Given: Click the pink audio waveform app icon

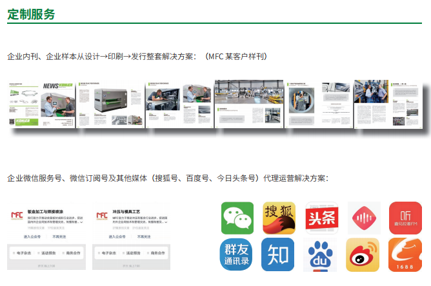Looking at the screenshot, I should (364, 218).
